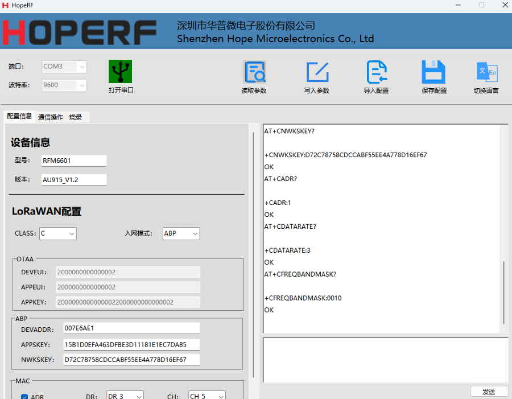Open the DR 3 data rate dropdown
This screenshot has width=512, height=399.
pos(125,396)
